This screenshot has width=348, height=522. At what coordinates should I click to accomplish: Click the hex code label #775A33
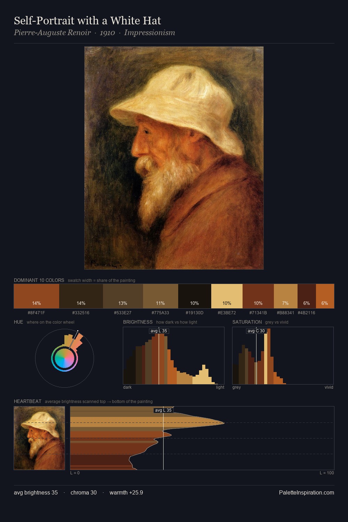coord(160,313)
